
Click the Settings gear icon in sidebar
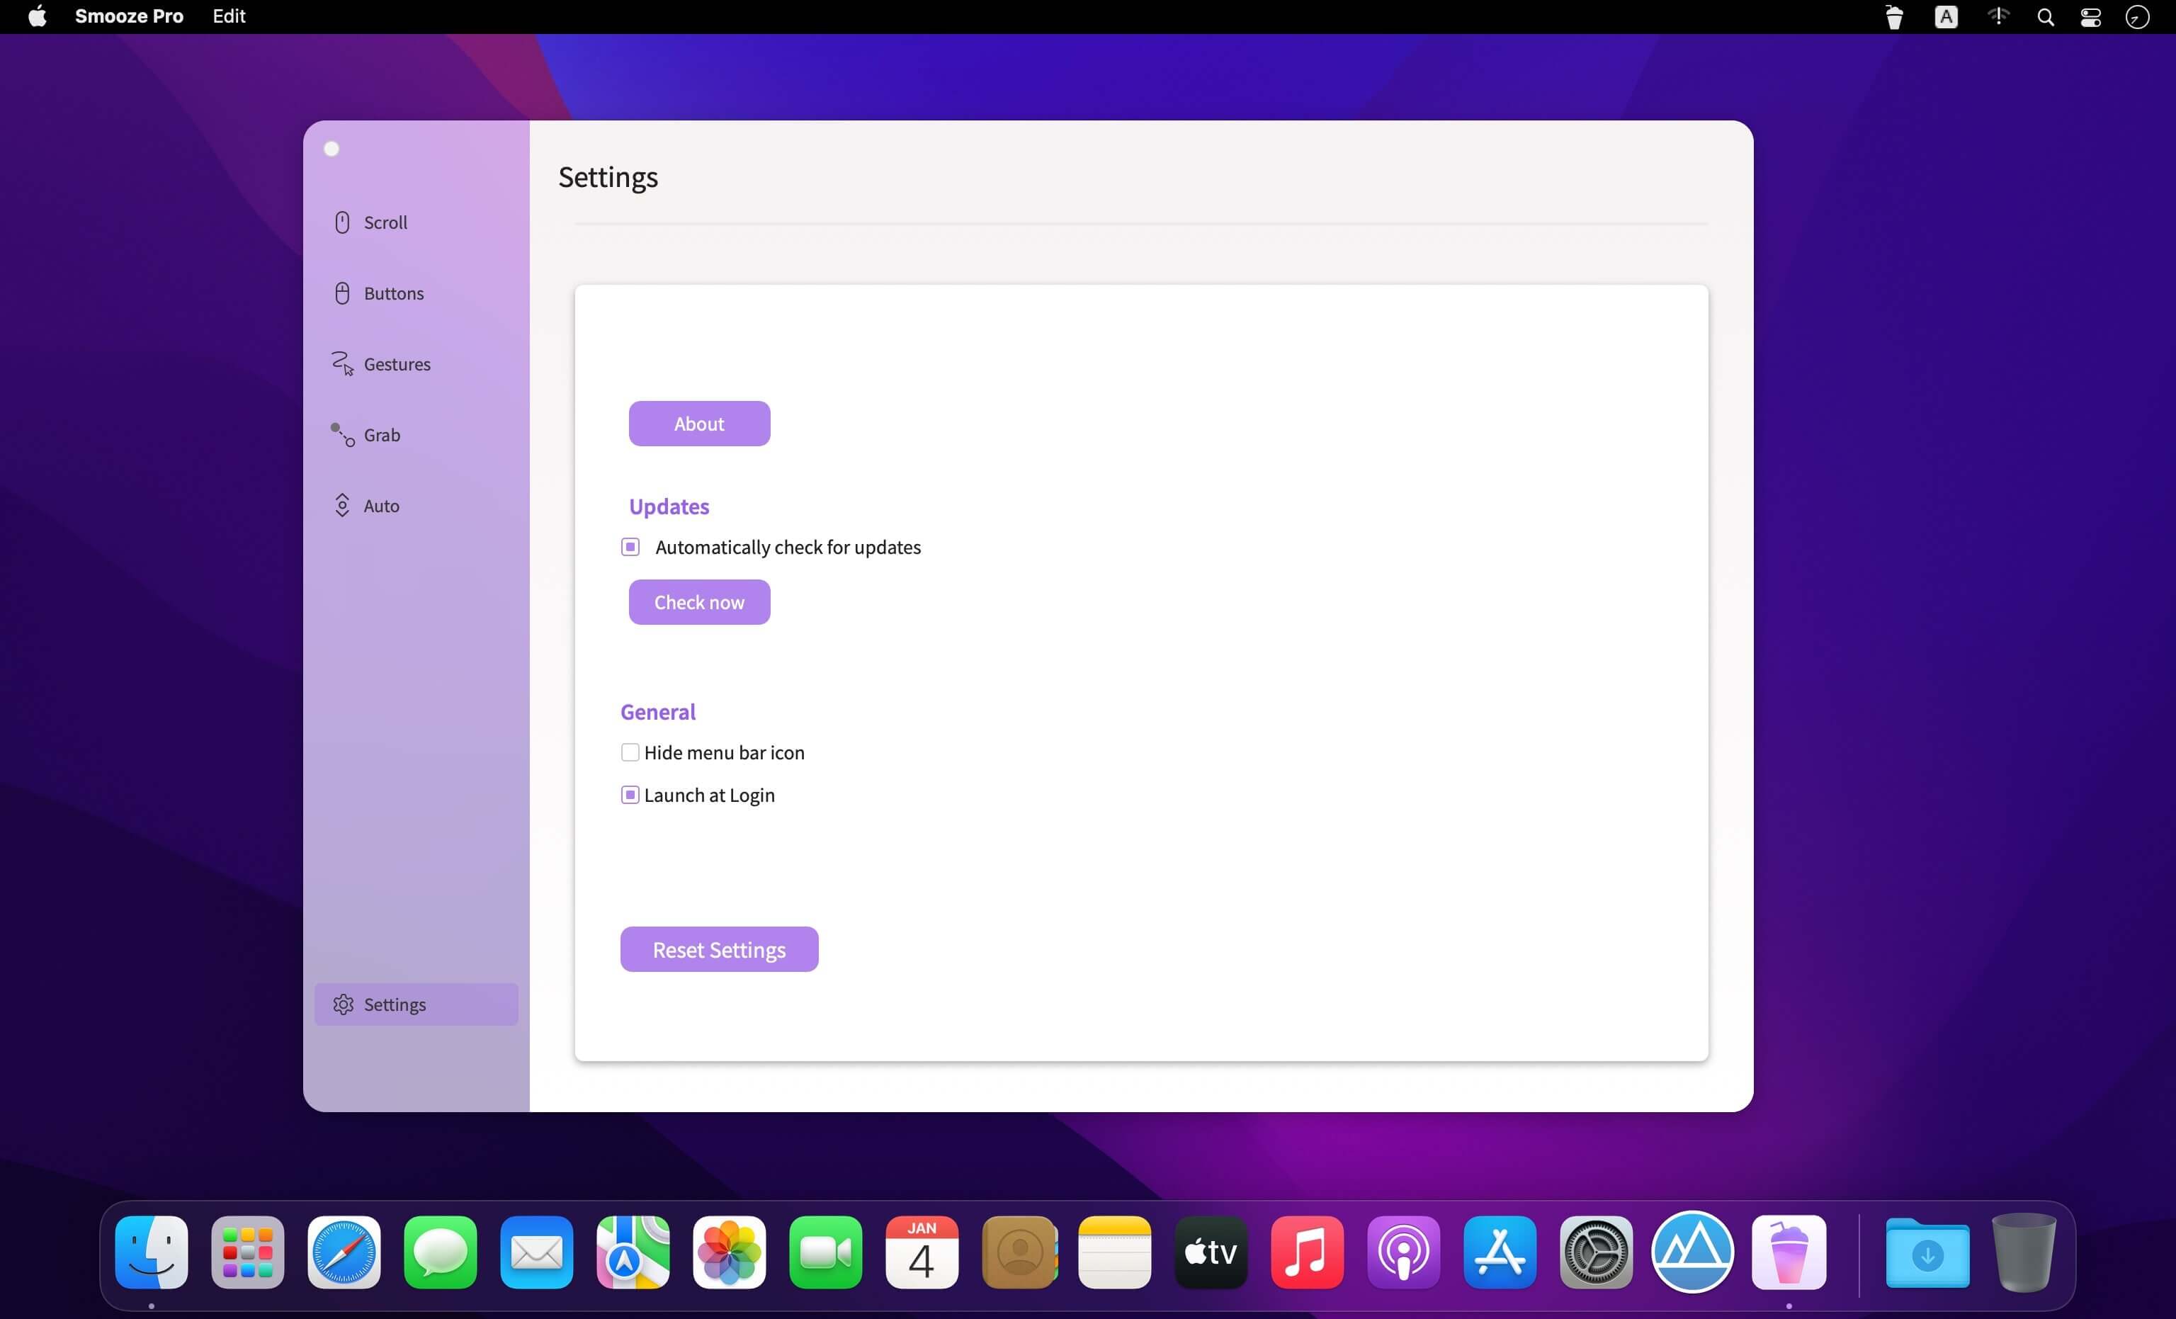(343, 1004)
